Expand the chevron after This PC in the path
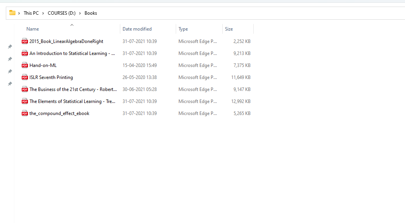The width and height of the screenshot is (405, 223). pyautogui.click(x=43, y=13)
